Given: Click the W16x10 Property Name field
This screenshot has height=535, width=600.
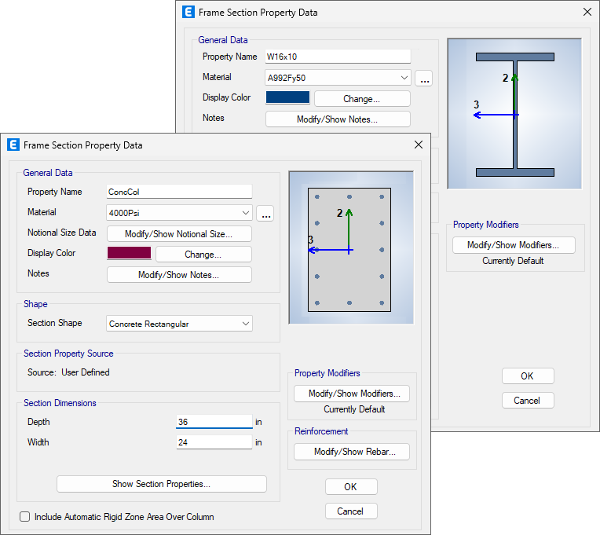Looking at the screenshot, I should point(338,57).
